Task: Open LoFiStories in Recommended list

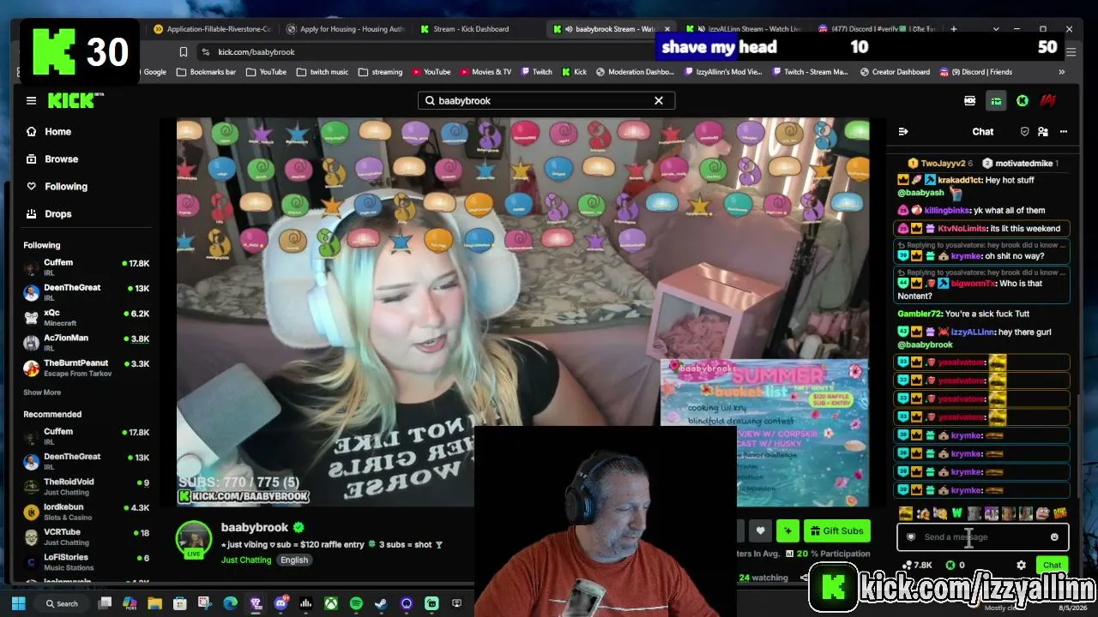Action: point(86,561)
